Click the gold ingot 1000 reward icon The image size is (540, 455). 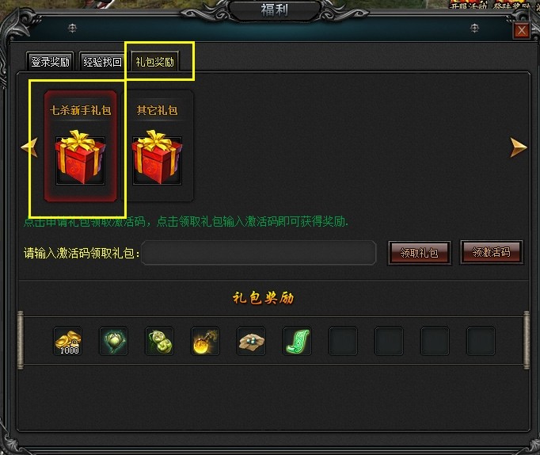(68, 341)
